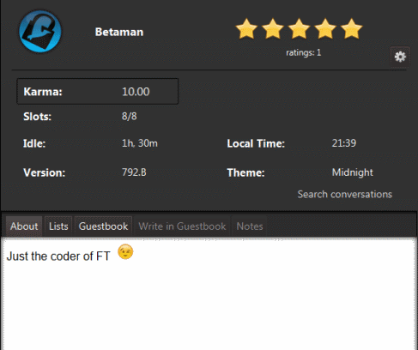This screenshot has width=418, height=350.
Task: Rate with the fourth star
Action: coord(325,28)
